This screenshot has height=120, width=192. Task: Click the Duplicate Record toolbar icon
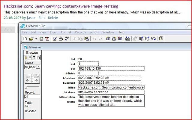tap(114, 39)
